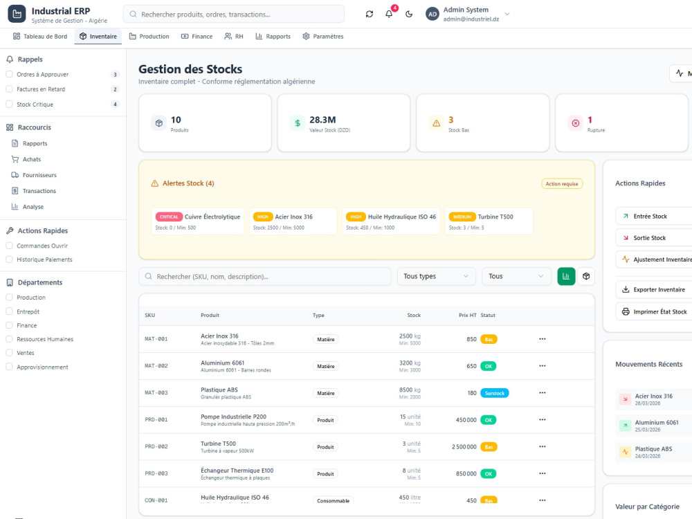Click Ajustement Inventaire button

[654, 259]
